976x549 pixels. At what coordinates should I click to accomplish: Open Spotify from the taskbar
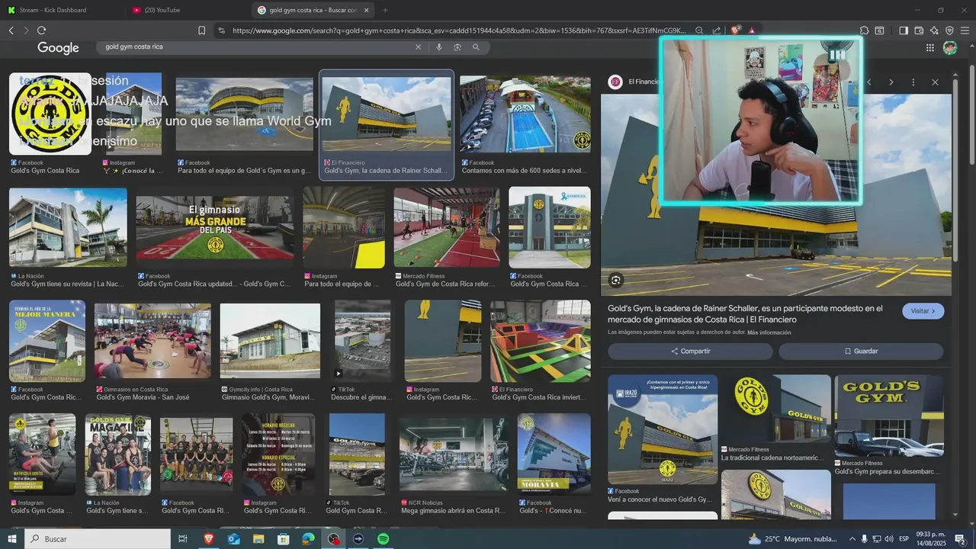[x=384, y=539]
